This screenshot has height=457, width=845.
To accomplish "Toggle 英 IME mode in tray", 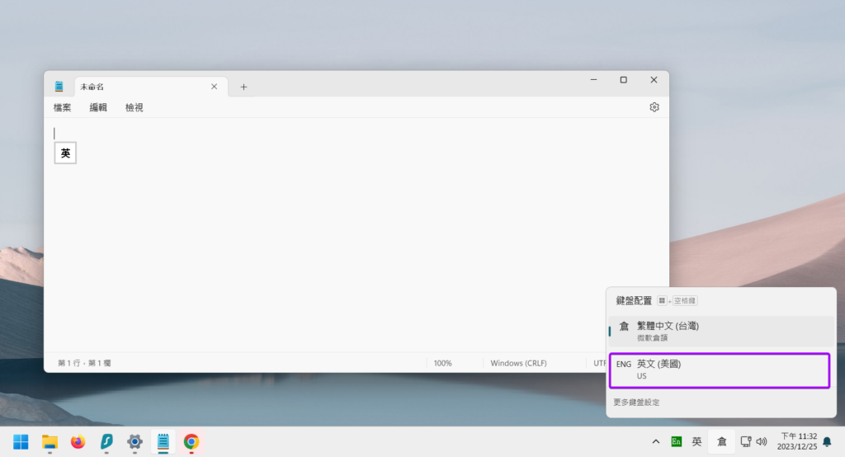I will (x=696, y=442).
